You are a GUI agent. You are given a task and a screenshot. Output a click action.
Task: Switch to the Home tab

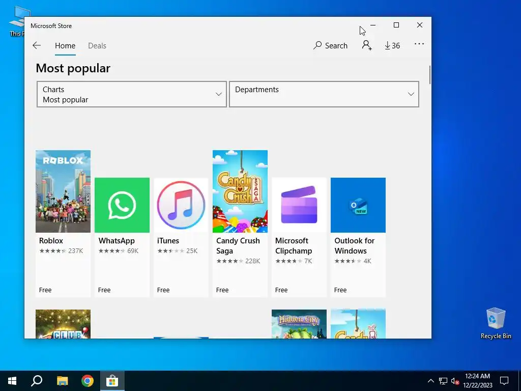[65, 45]
